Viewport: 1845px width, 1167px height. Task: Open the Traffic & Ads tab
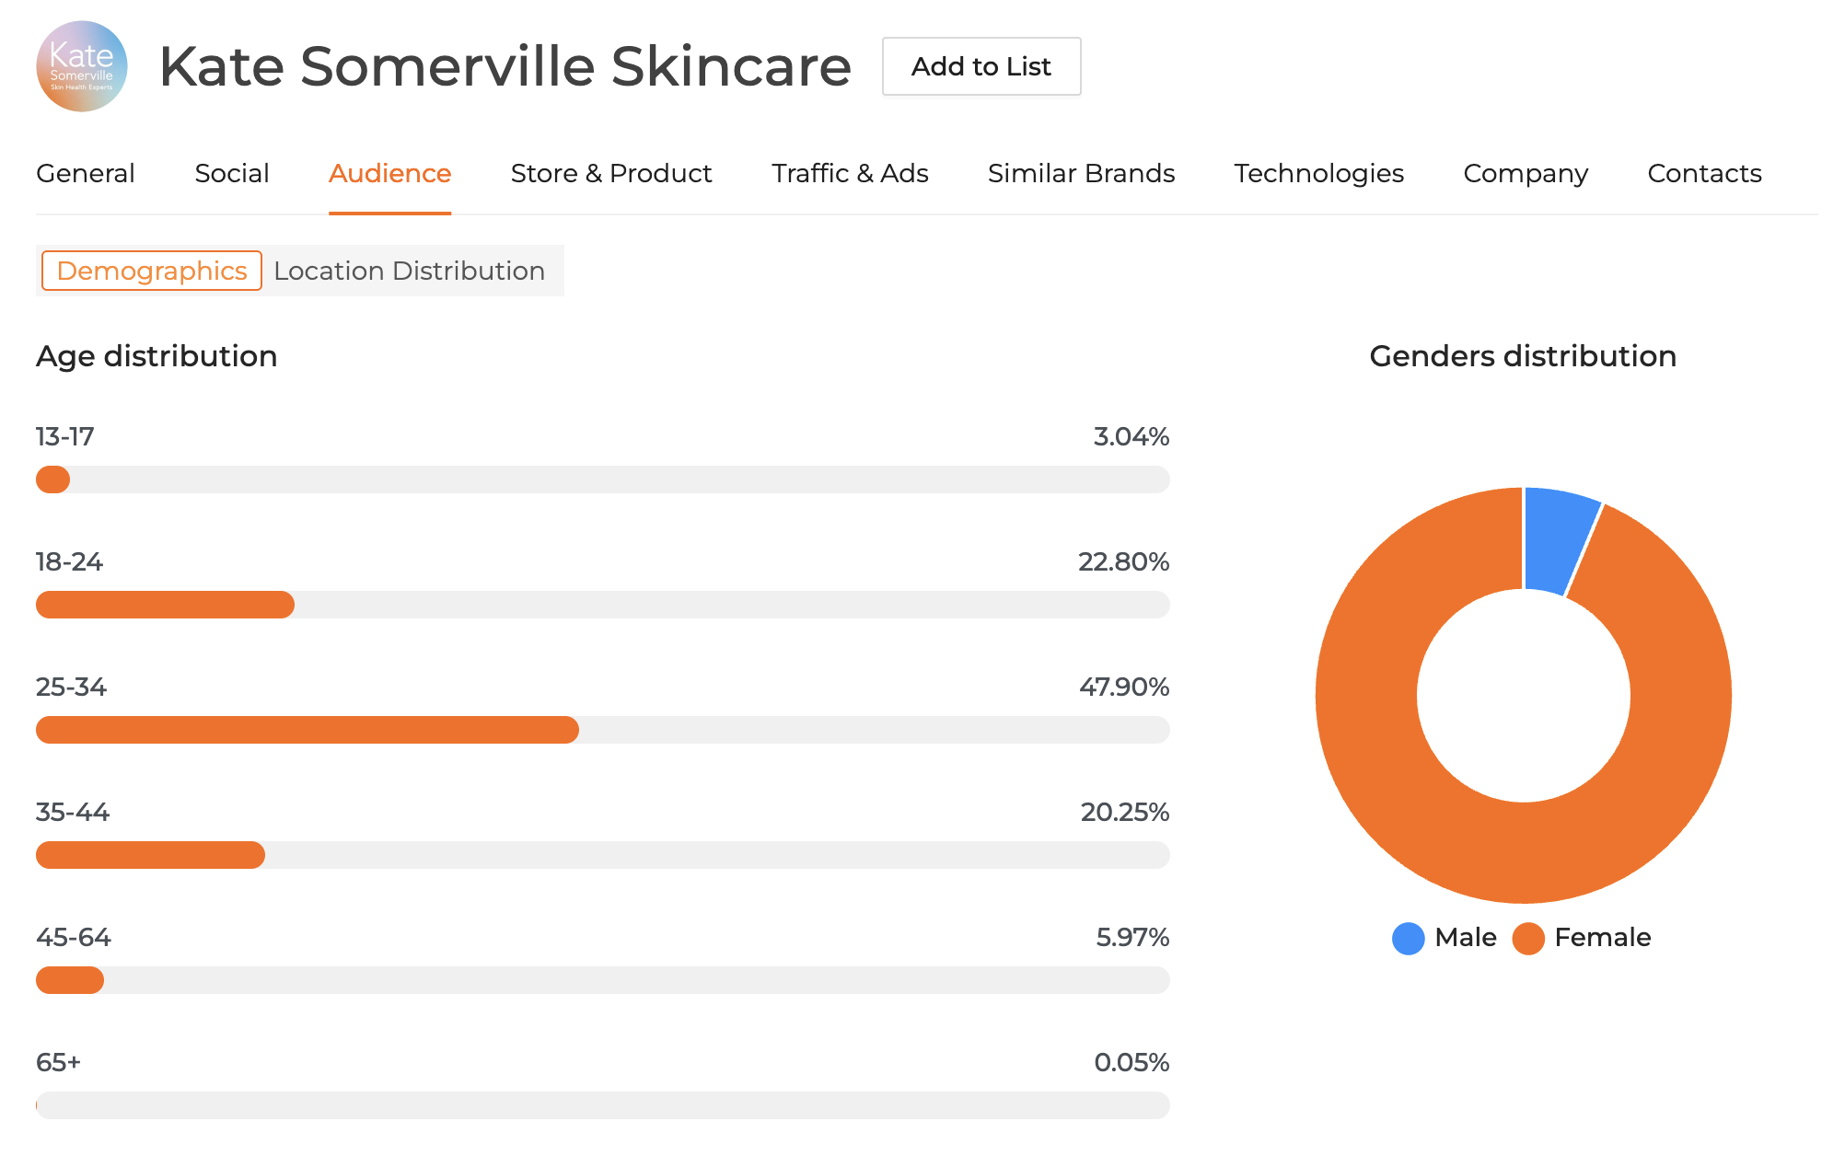pyautogui.click(x=849, y=173)
